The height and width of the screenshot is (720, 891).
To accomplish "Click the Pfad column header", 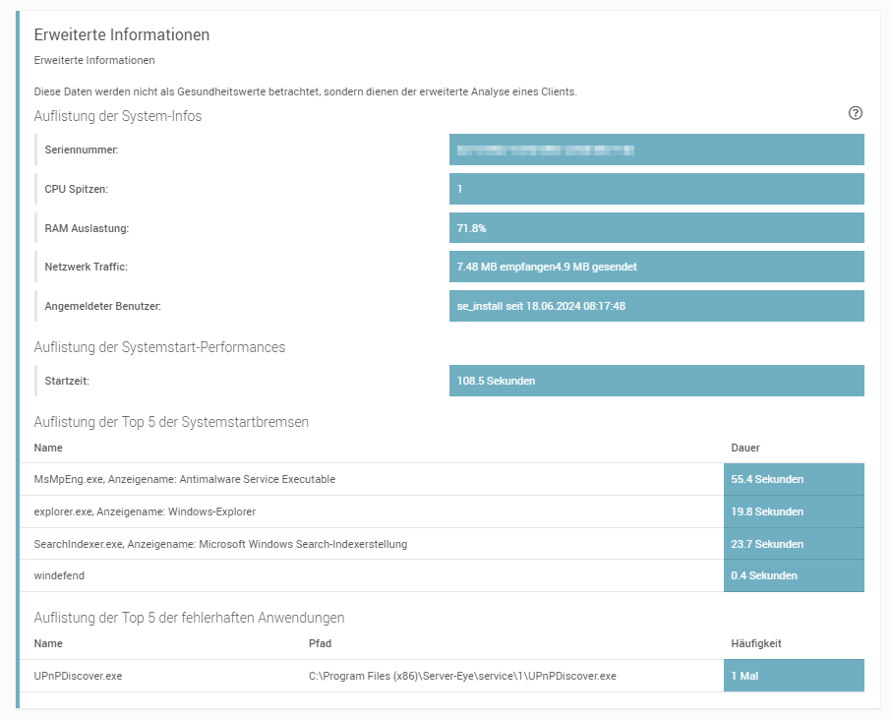I will pyautogui.click(x=321, y=643).
